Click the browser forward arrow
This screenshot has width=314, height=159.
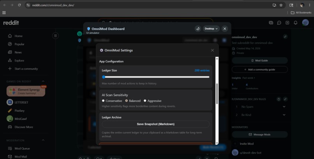pos(12,5)
